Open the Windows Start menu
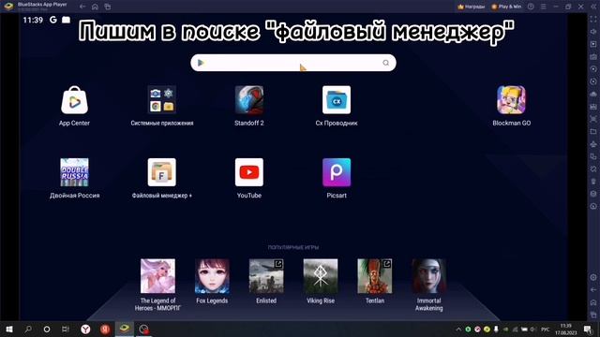Viewport: 600px width, 337px height. 9,329
